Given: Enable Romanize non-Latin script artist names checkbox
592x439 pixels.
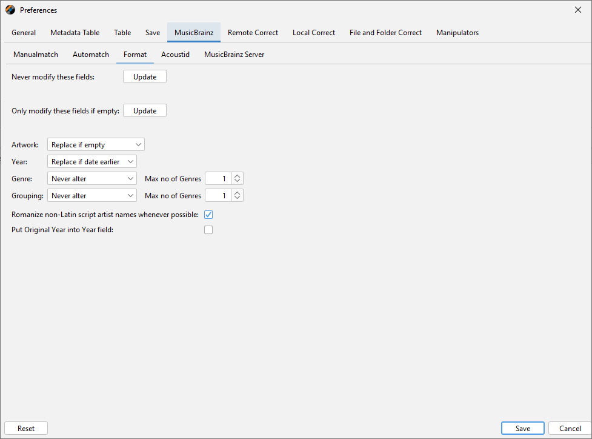Looking at the screenshot, I should (208, 215).
